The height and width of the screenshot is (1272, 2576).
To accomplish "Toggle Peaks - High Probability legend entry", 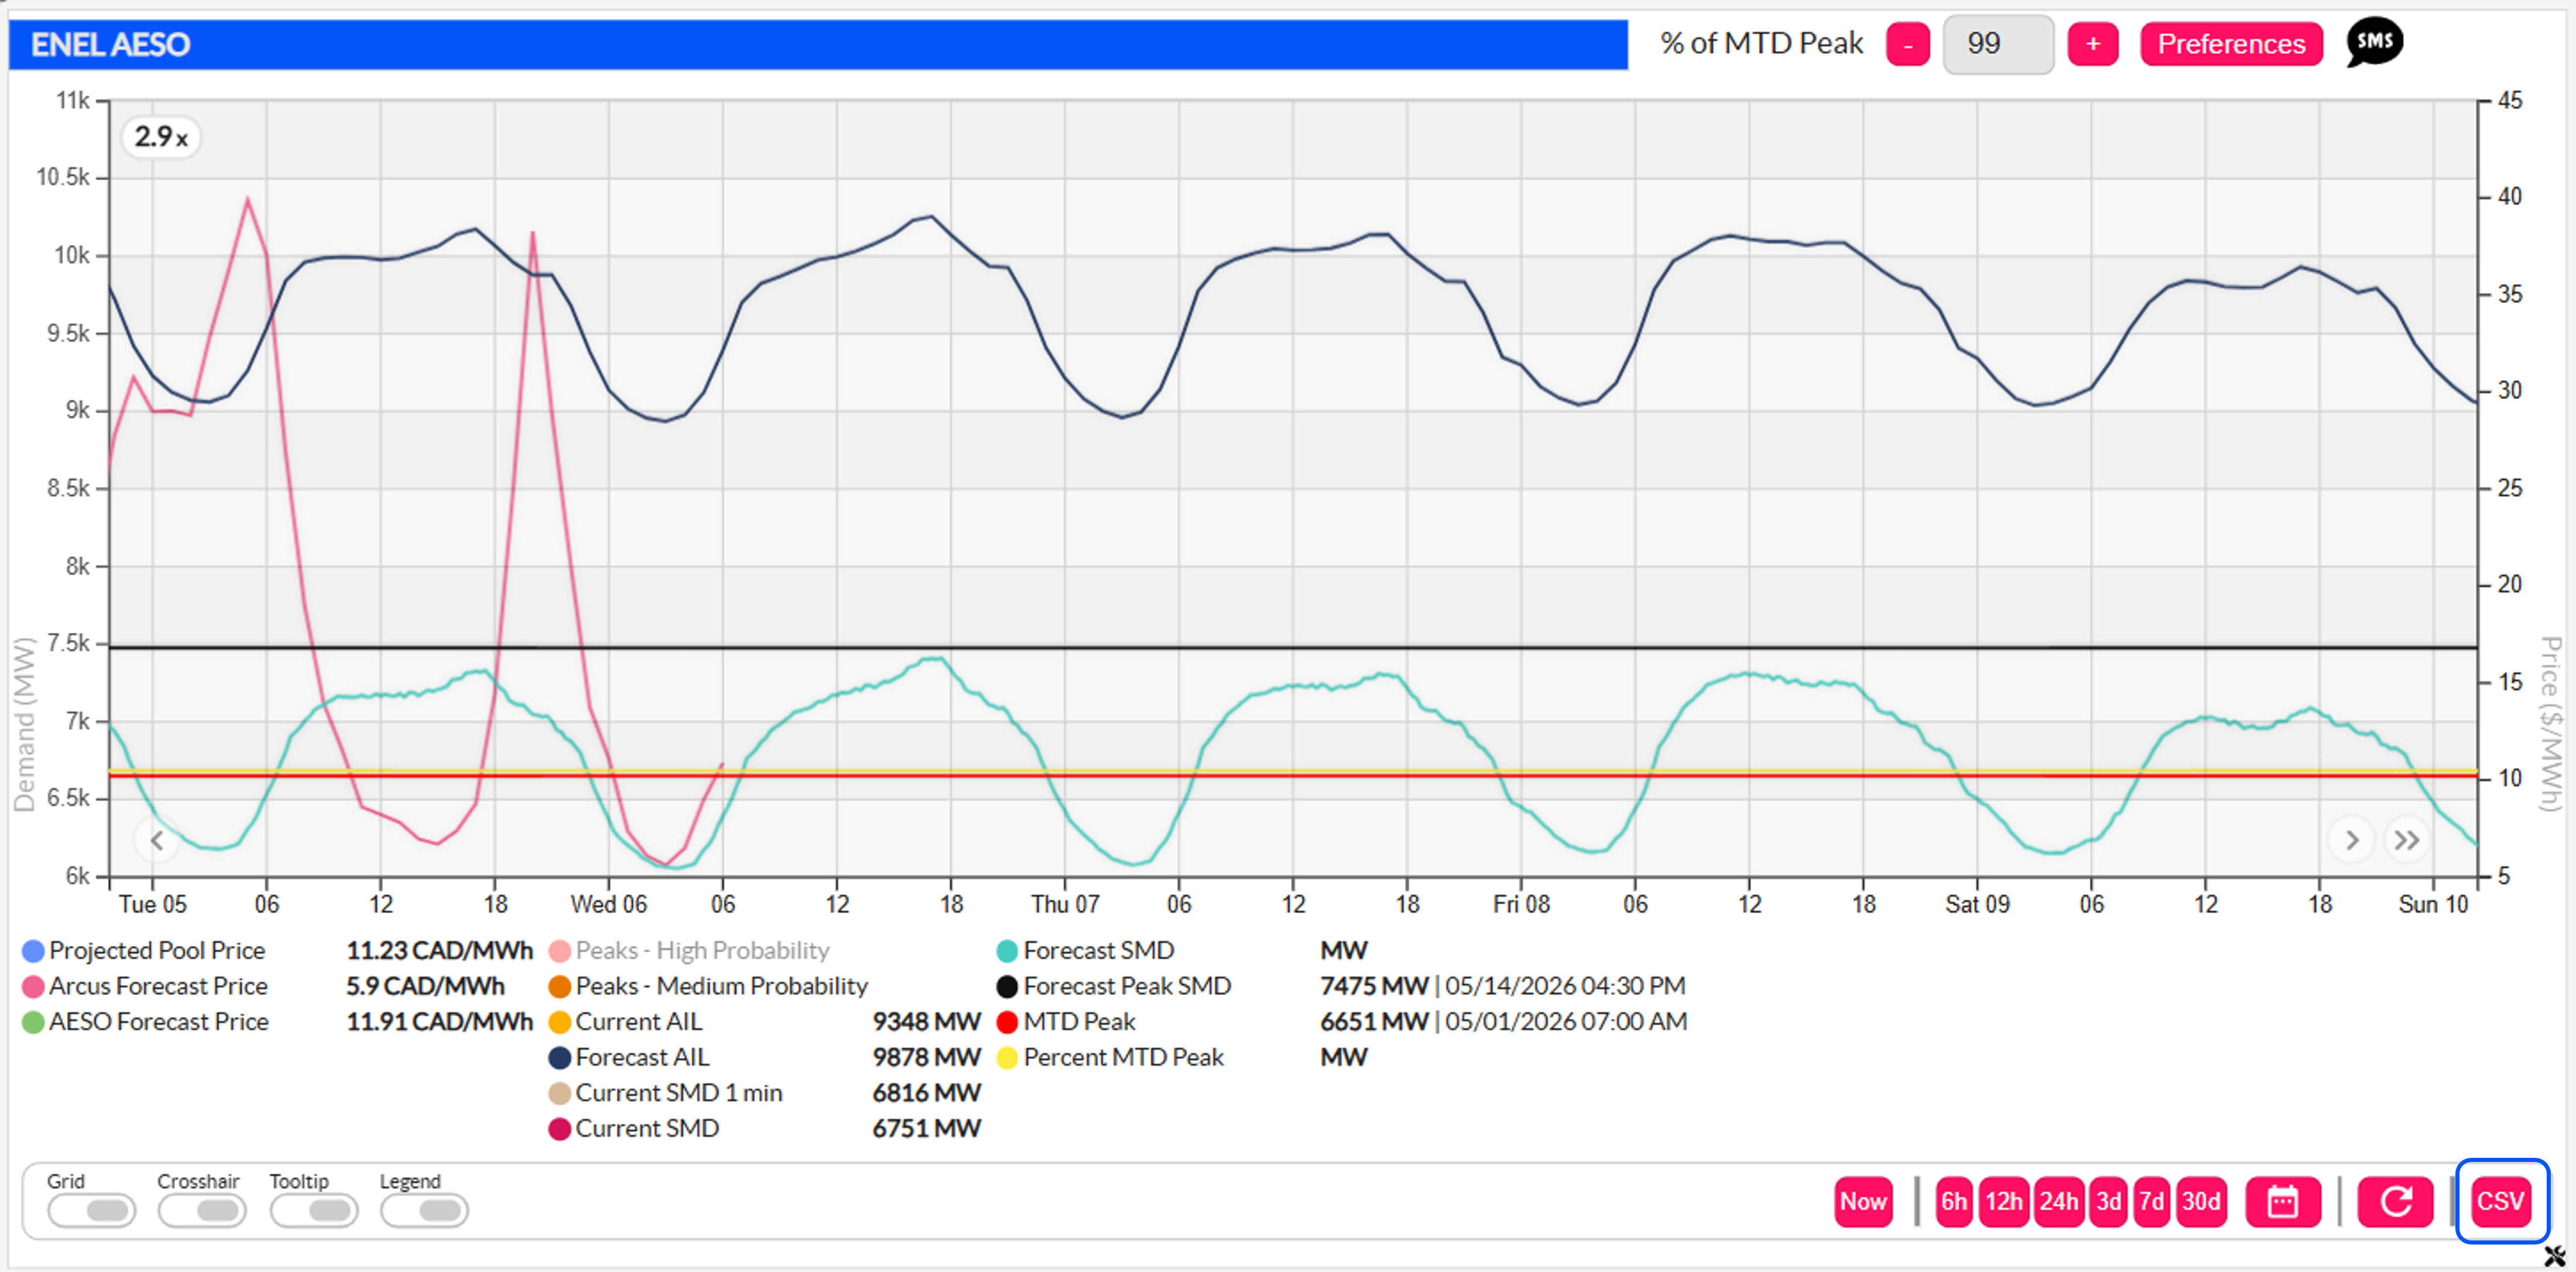I will [x=690, y=950].
